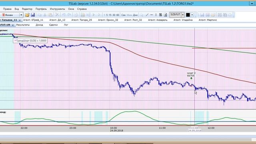This screenshot has width=256, height=144.
Task: Choose the Сек timeframe unit
Action: pyautogui.click(x=124, y=15)
